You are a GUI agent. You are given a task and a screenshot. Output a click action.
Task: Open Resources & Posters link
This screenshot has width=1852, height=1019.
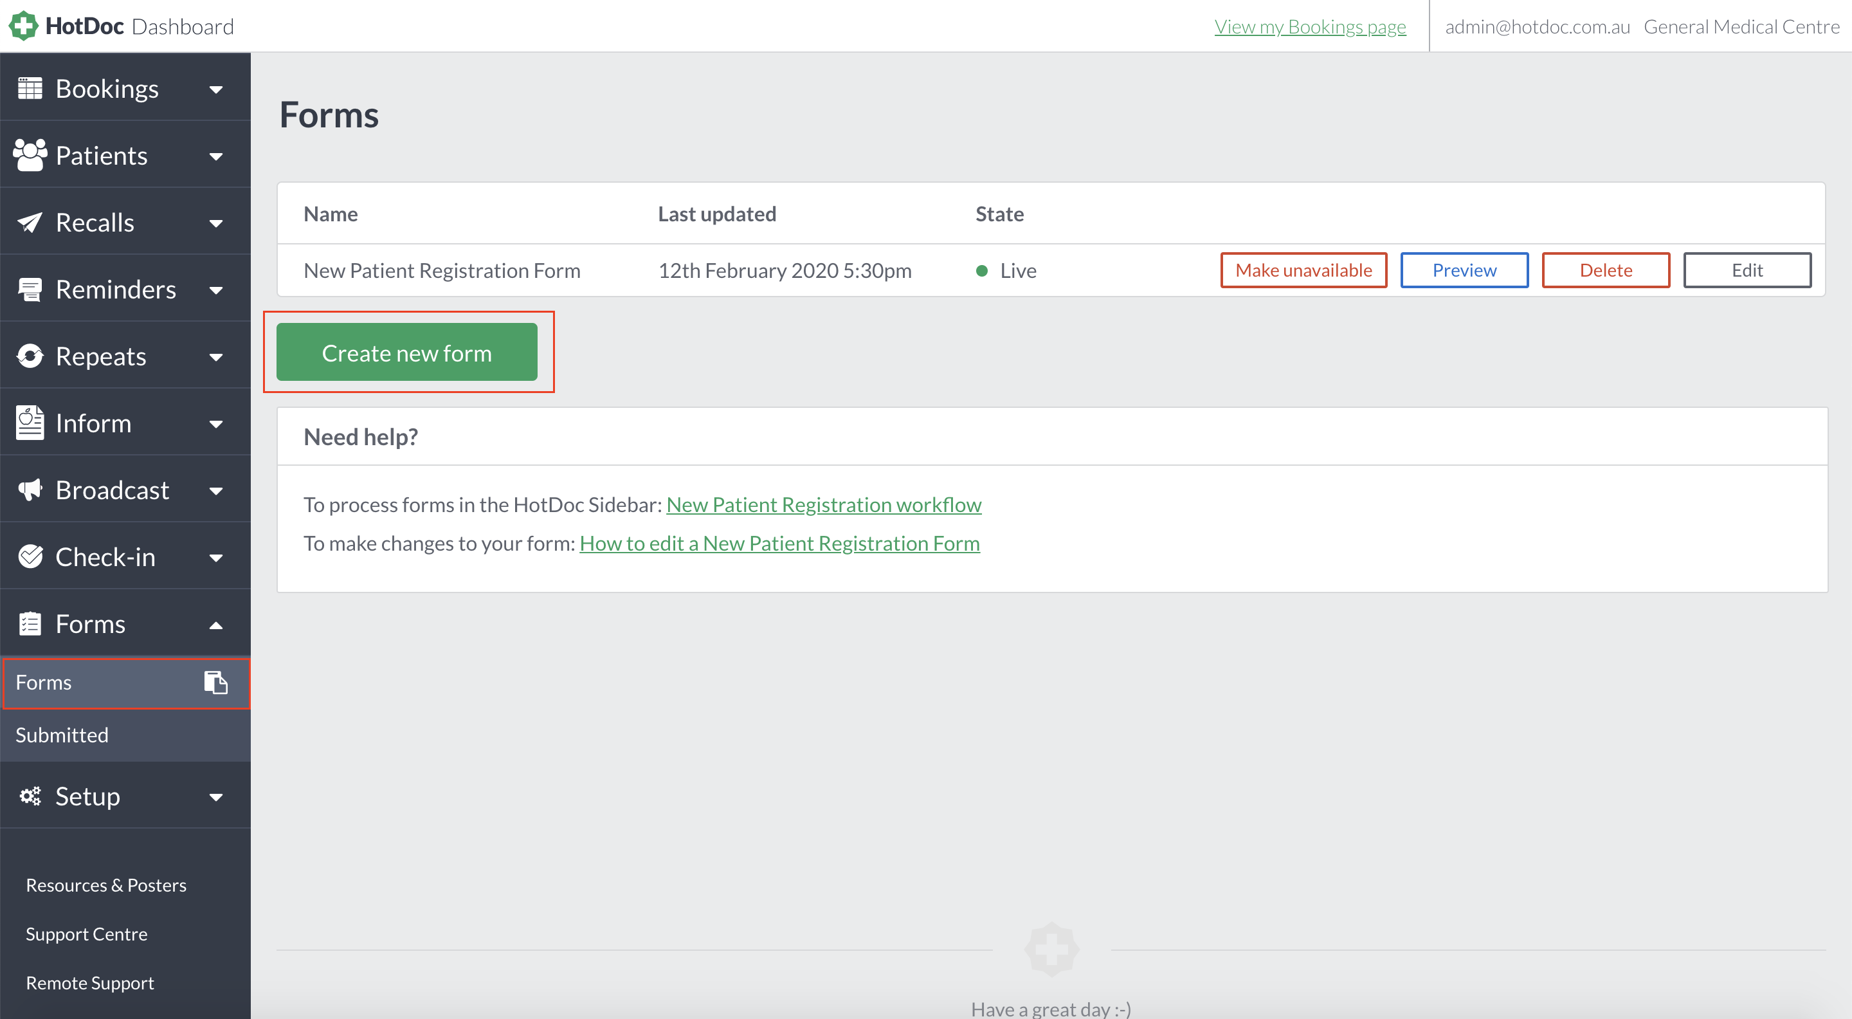(106, 885)
